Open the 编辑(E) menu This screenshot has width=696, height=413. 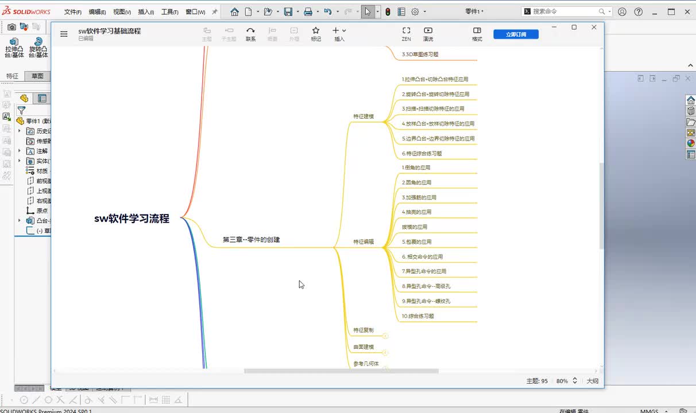tap(97, 12)
